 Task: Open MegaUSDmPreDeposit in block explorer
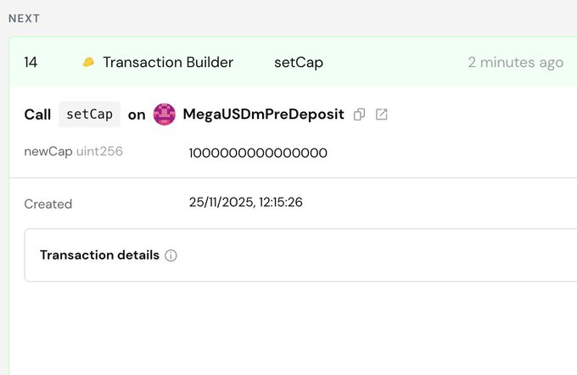(x=382, y=115)
